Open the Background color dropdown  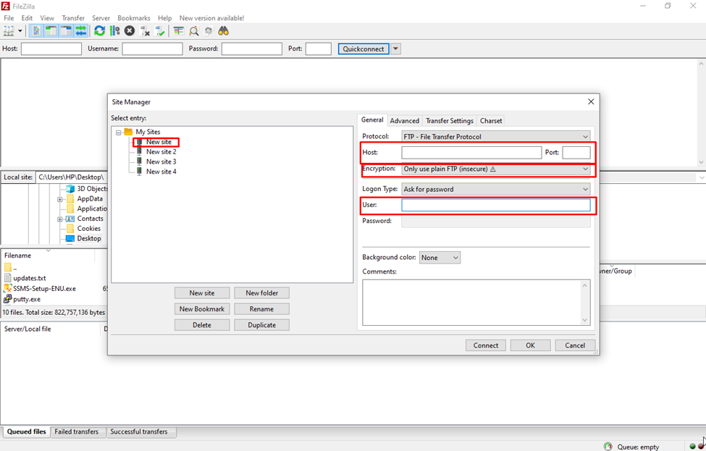pos(440,258)
